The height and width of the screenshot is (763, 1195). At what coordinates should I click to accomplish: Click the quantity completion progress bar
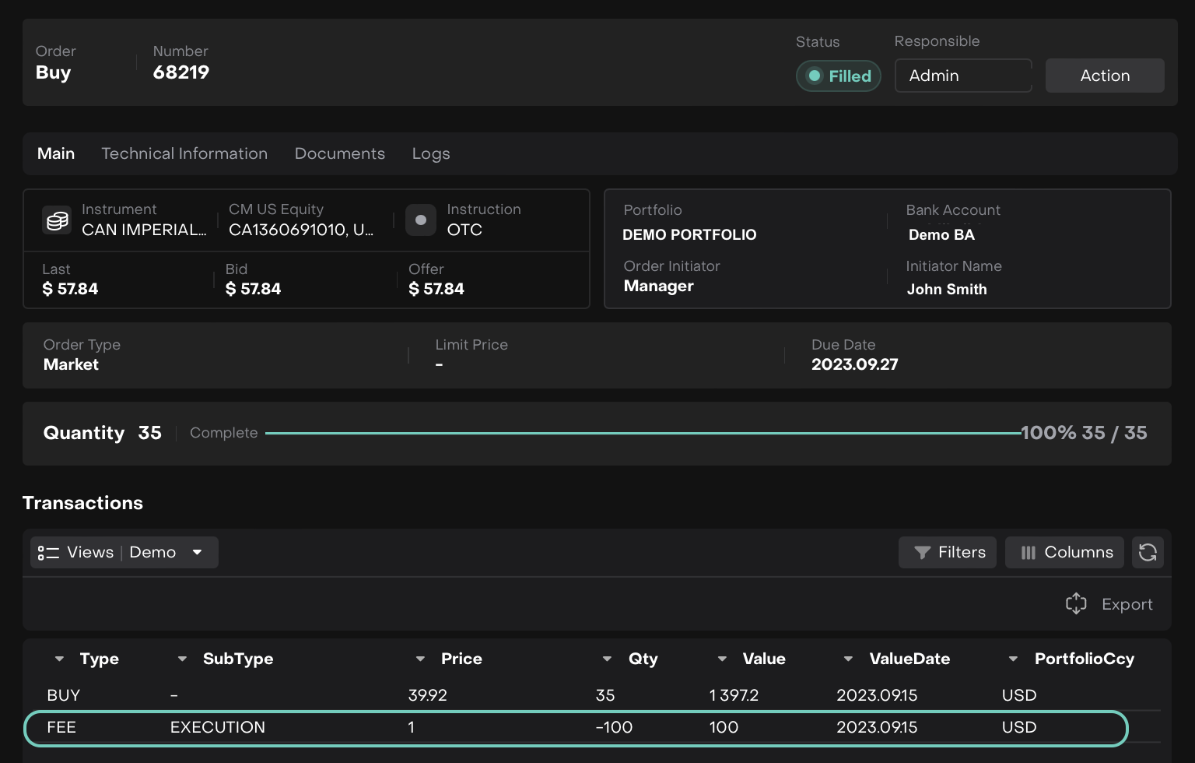coord(642,434)
